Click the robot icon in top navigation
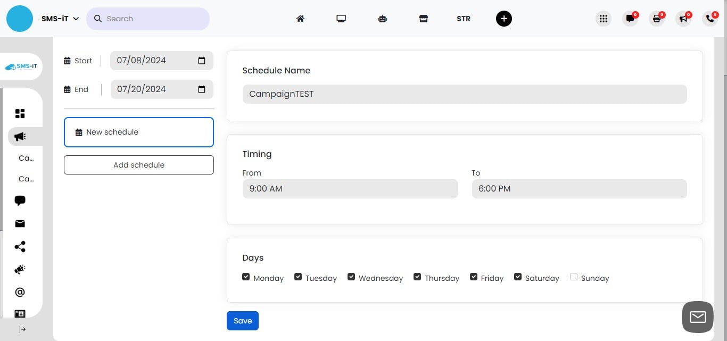The image size is (727, 341). pyautogui.click(x=382, y=19)
